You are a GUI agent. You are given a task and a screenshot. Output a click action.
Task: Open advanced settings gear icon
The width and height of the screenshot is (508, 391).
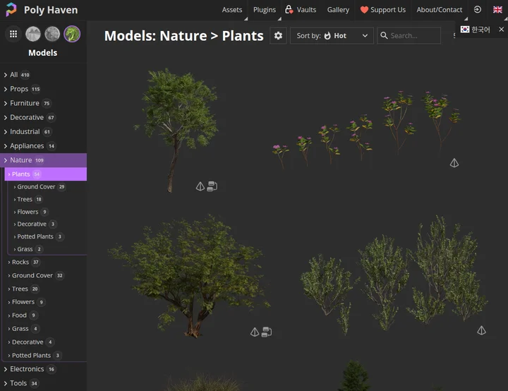tap(278, 36)
